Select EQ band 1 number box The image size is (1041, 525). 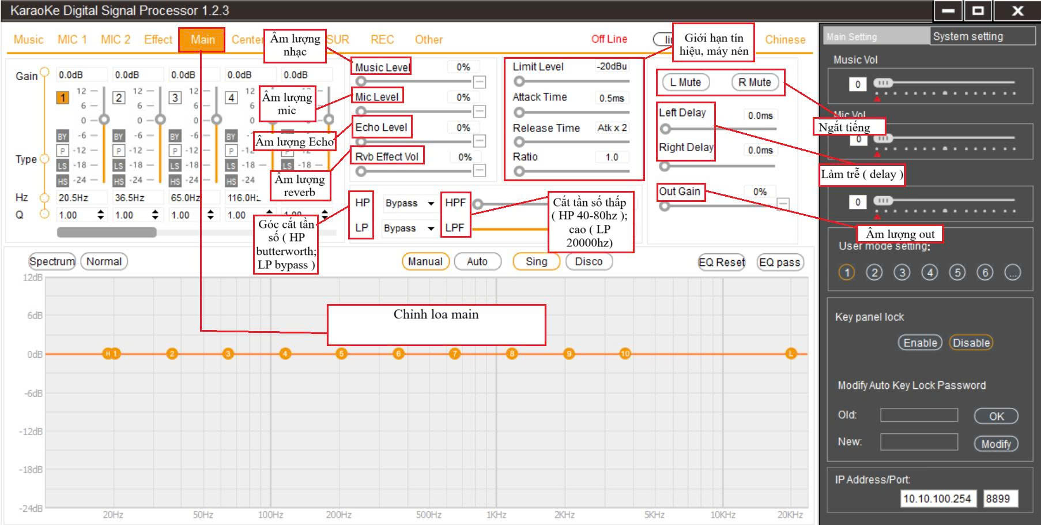pyautogui.click(x=63, y=97)
